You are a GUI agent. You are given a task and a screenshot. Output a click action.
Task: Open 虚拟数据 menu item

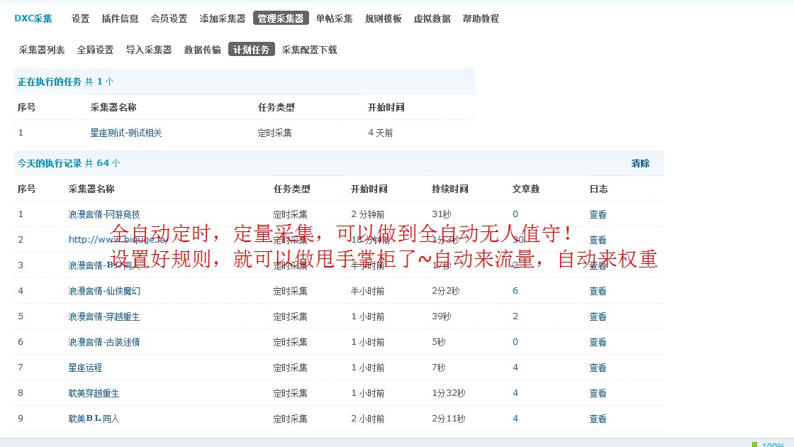click(432, 18)
